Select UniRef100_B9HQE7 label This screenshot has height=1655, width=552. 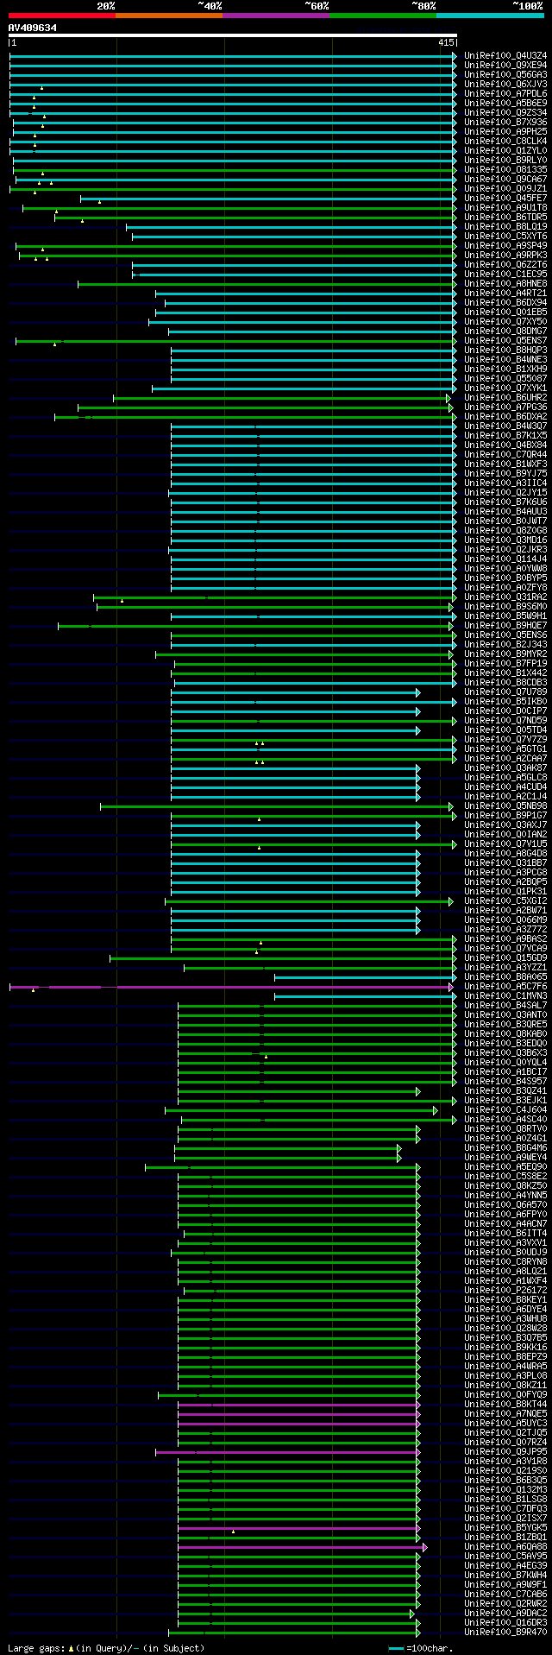coord(505,626)
